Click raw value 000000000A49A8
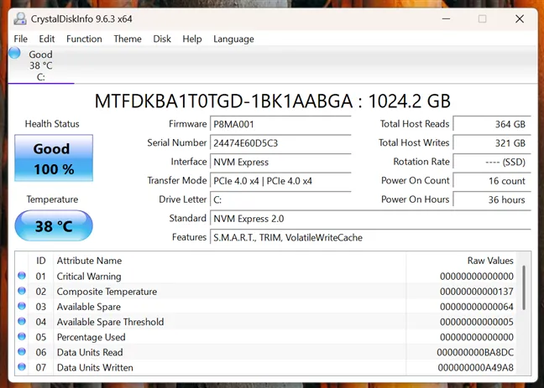Viewport: 544px width, 388px height. pos(476,368)
